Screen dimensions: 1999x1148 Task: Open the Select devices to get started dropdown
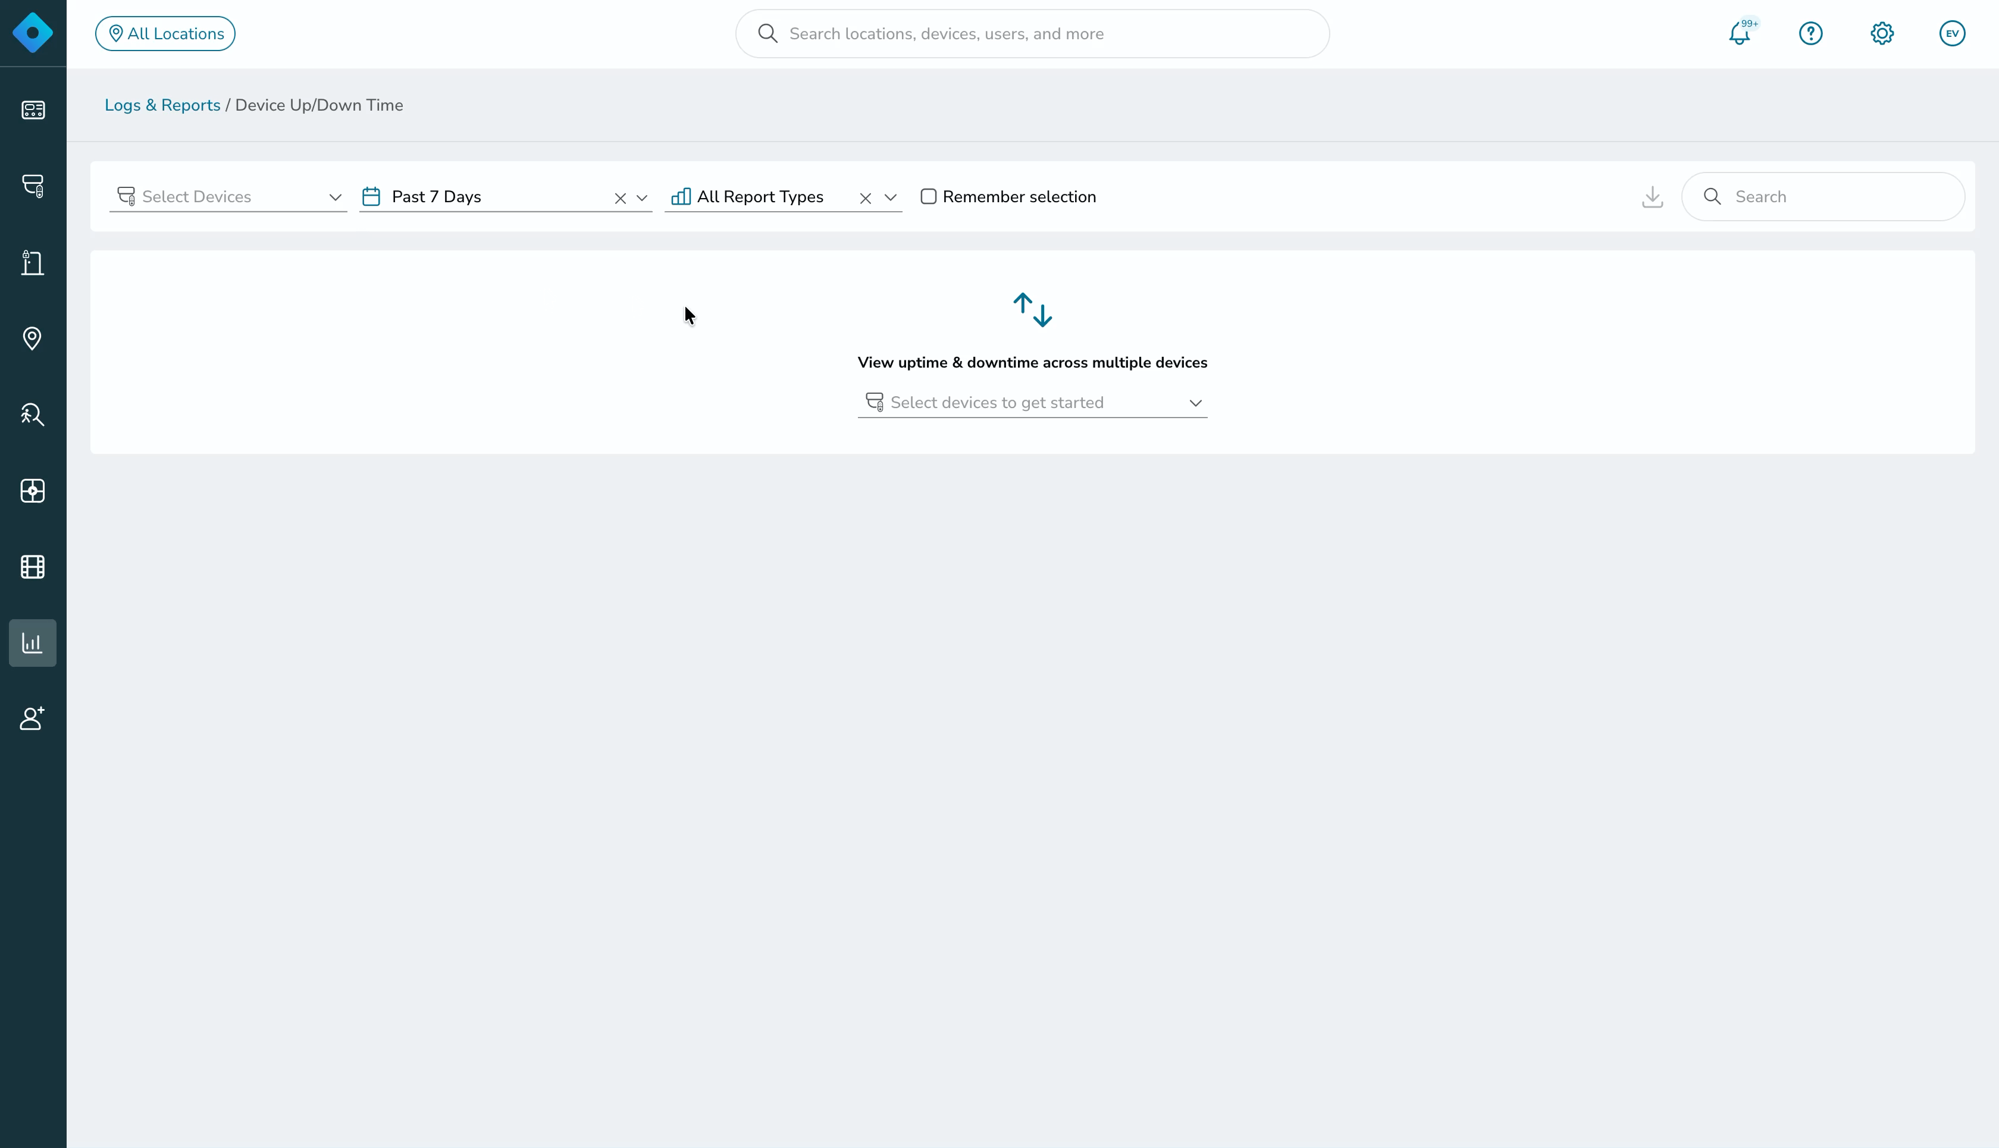click(1032, 403)
